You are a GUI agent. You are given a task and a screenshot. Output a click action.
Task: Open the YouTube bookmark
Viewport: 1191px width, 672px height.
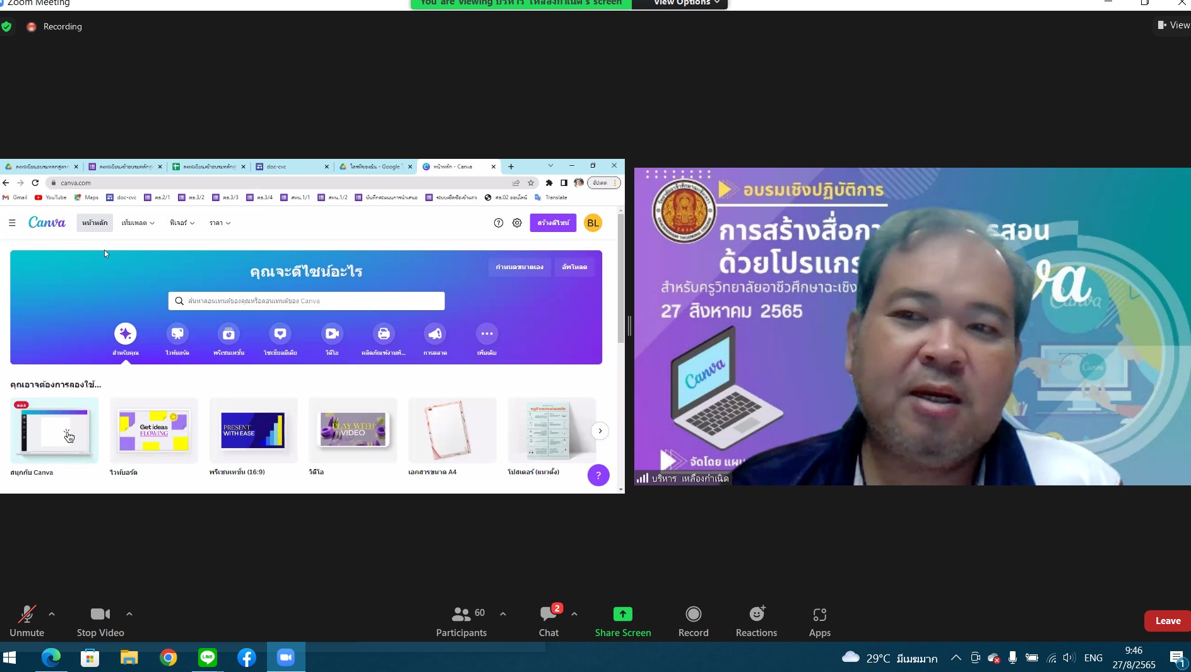(50, 197)
